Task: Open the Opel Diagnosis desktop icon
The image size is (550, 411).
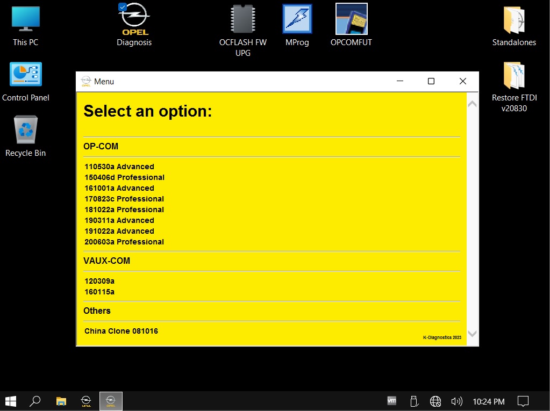Action: tap(134, 25)
